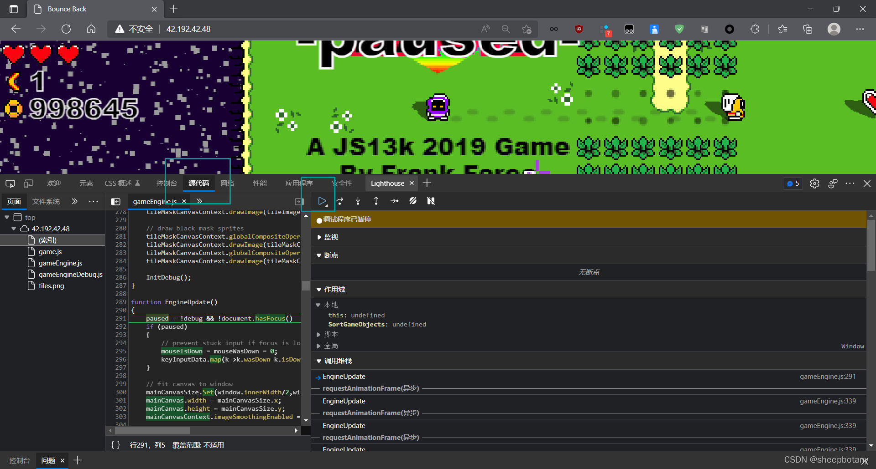The image size is (876, 469).
Task: Toggle pause on exceptions
Action: coord(431,201)
